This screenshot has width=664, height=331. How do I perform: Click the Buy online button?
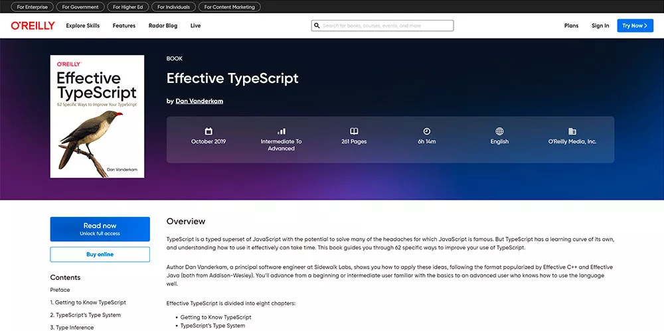(100, 255)
